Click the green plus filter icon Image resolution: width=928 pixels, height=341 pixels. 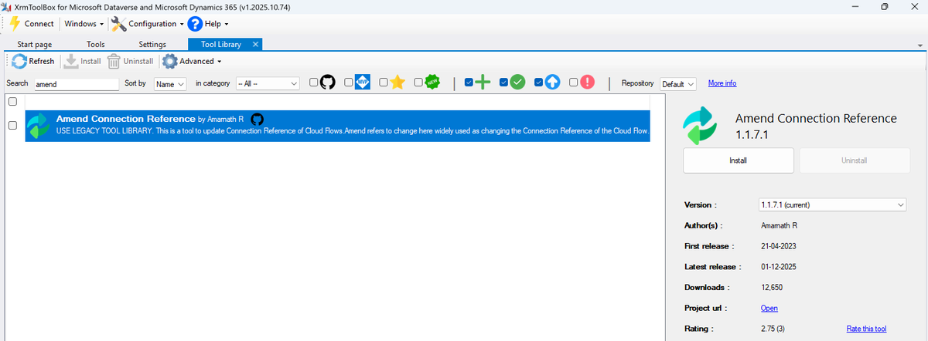tap(483, 83)
